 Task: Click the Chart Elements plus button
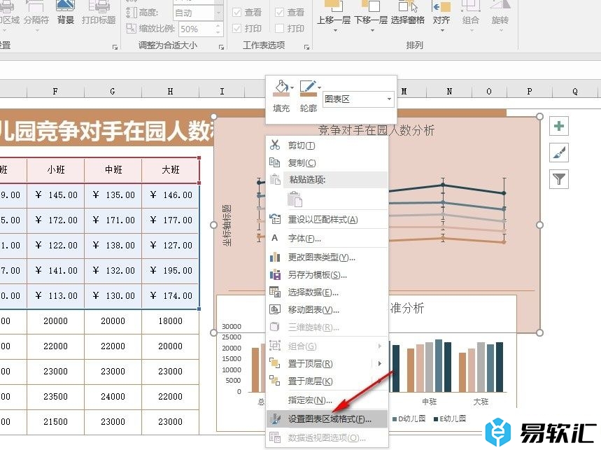pyautogui.click(x=559, y=126)
